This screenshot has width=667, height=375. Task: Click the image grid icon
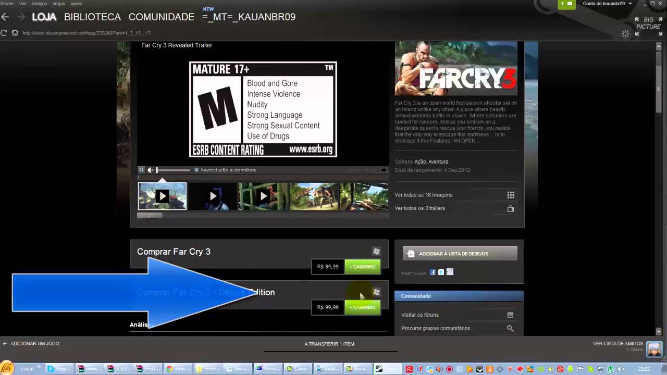(511, 195)
